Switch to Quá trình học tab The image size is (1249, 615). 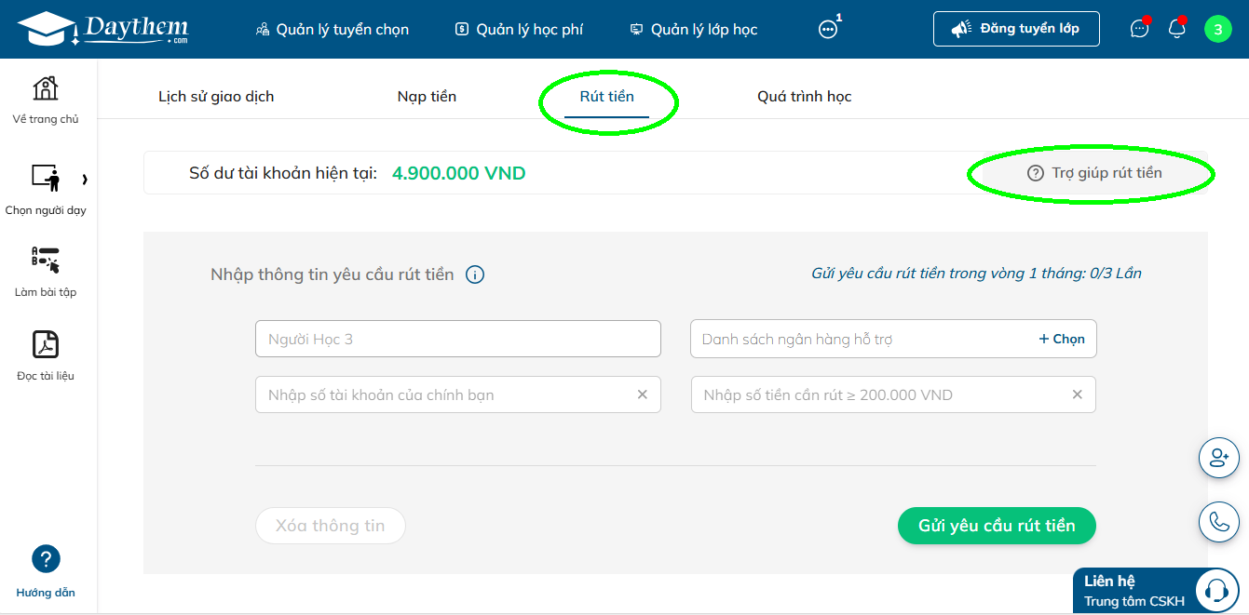805,97
